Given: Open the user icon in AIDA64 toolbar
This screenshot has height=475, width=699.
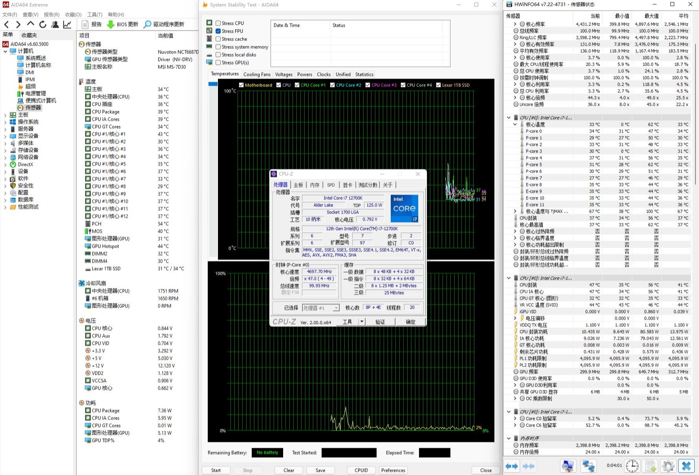Looking at the screenshot, I should 55,24.
